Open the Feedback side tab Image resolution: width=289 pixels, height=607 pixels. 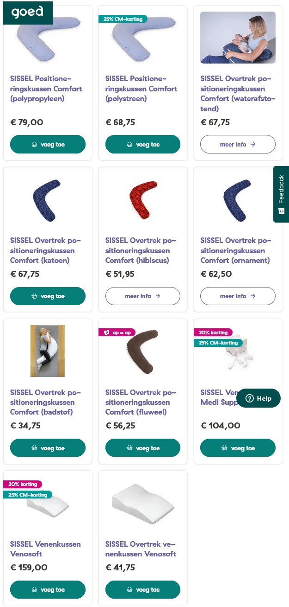(x=281, y=194)
